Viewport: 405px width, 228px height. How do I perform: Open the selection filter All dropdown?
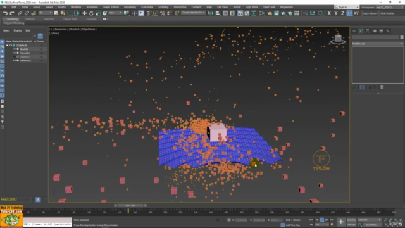click(45, 13)
